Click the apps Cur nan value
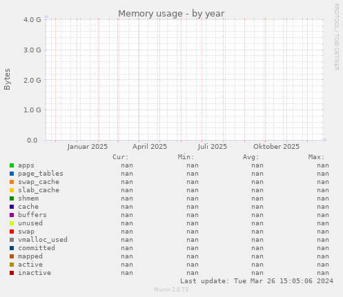Viewport: 343px width, 297px height. tap(127, 165)
